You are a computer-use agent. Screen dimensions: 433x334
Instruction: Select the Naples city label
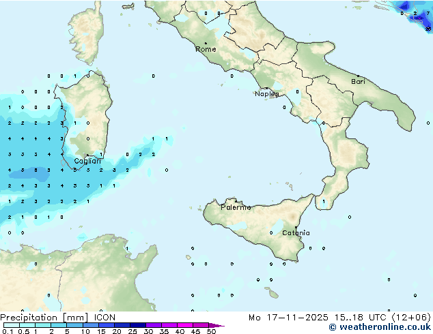pos(267,94)
